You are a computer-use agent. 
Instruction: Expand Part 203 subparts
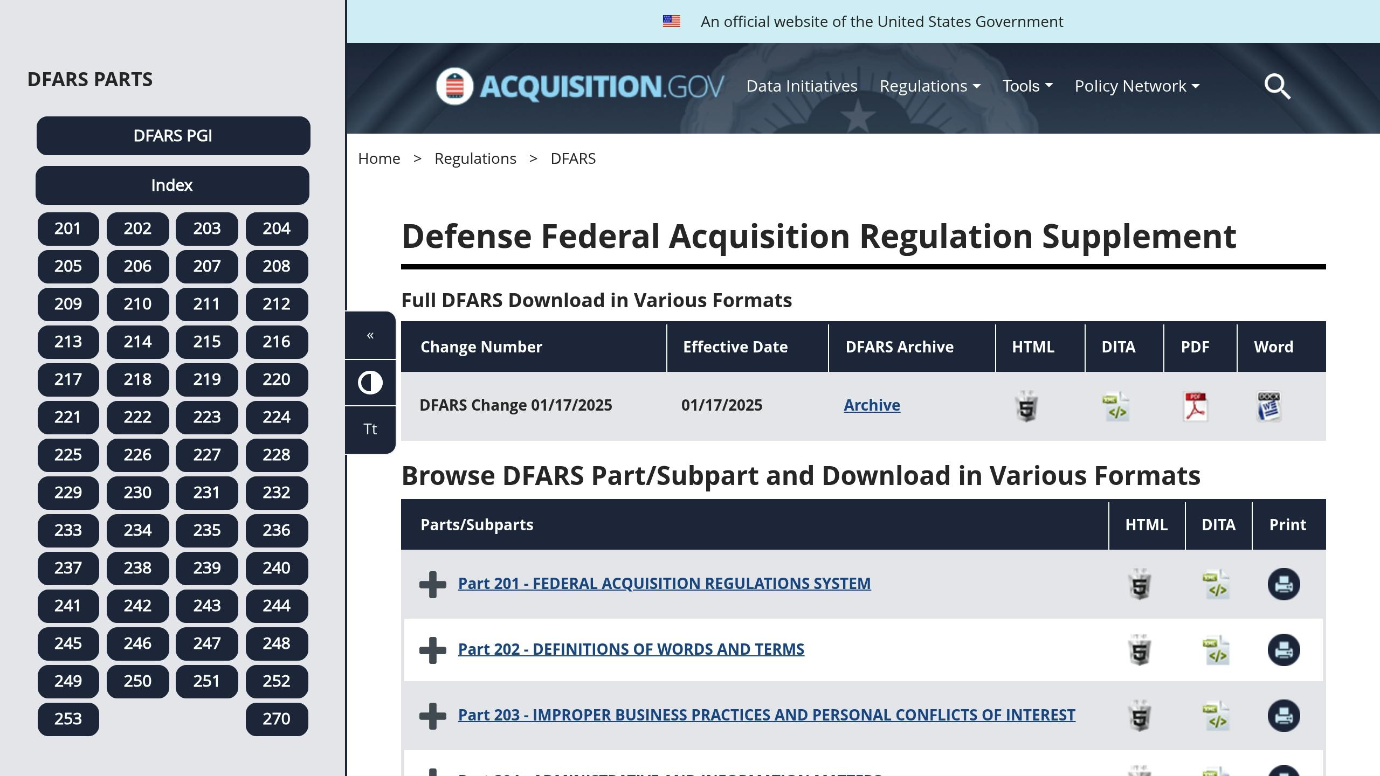click(x=433, y=716)
